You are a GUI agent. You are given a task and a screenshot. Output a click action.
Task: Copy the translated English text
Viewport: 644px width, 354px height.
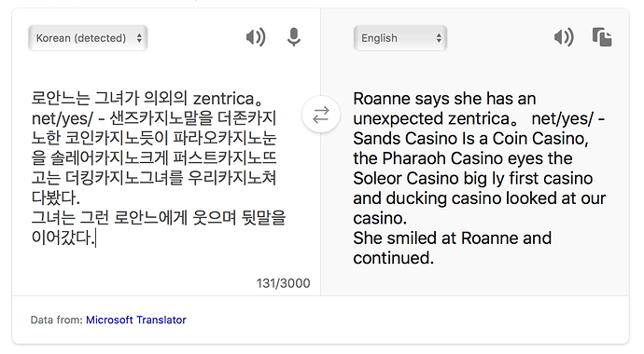[602, 37]
